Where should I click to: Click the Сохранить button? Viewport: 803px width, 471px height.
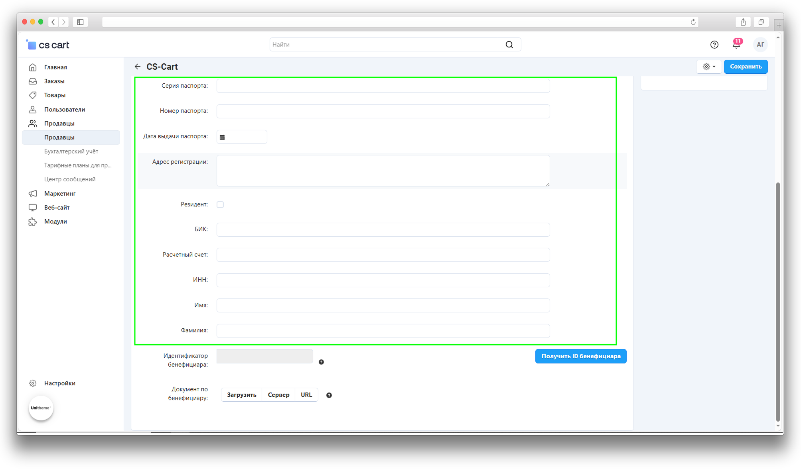(x=745, y=67)
